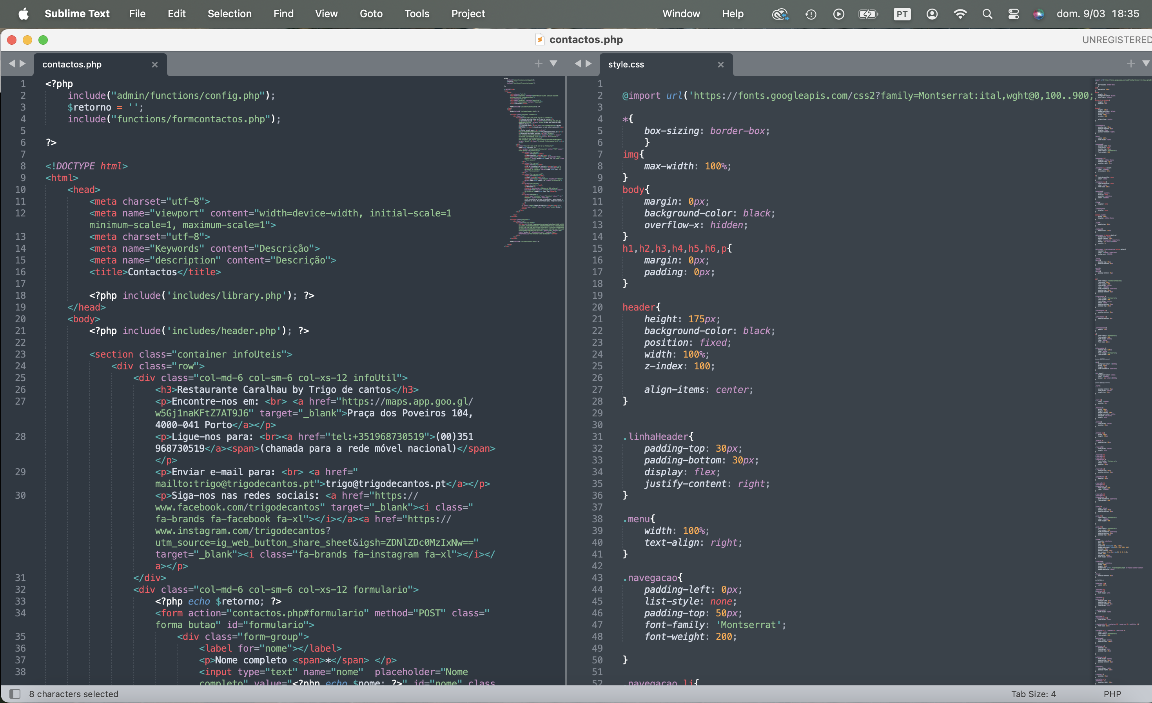This screenshot has width=1152, height=703.
Task: Go to next tab arrow in left pane
Action: click(22, 64)
